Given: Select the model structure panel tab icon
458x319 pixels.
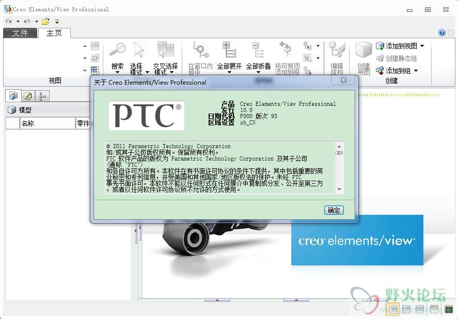Looking at the screenshot, I should click(x=13, y=95).
